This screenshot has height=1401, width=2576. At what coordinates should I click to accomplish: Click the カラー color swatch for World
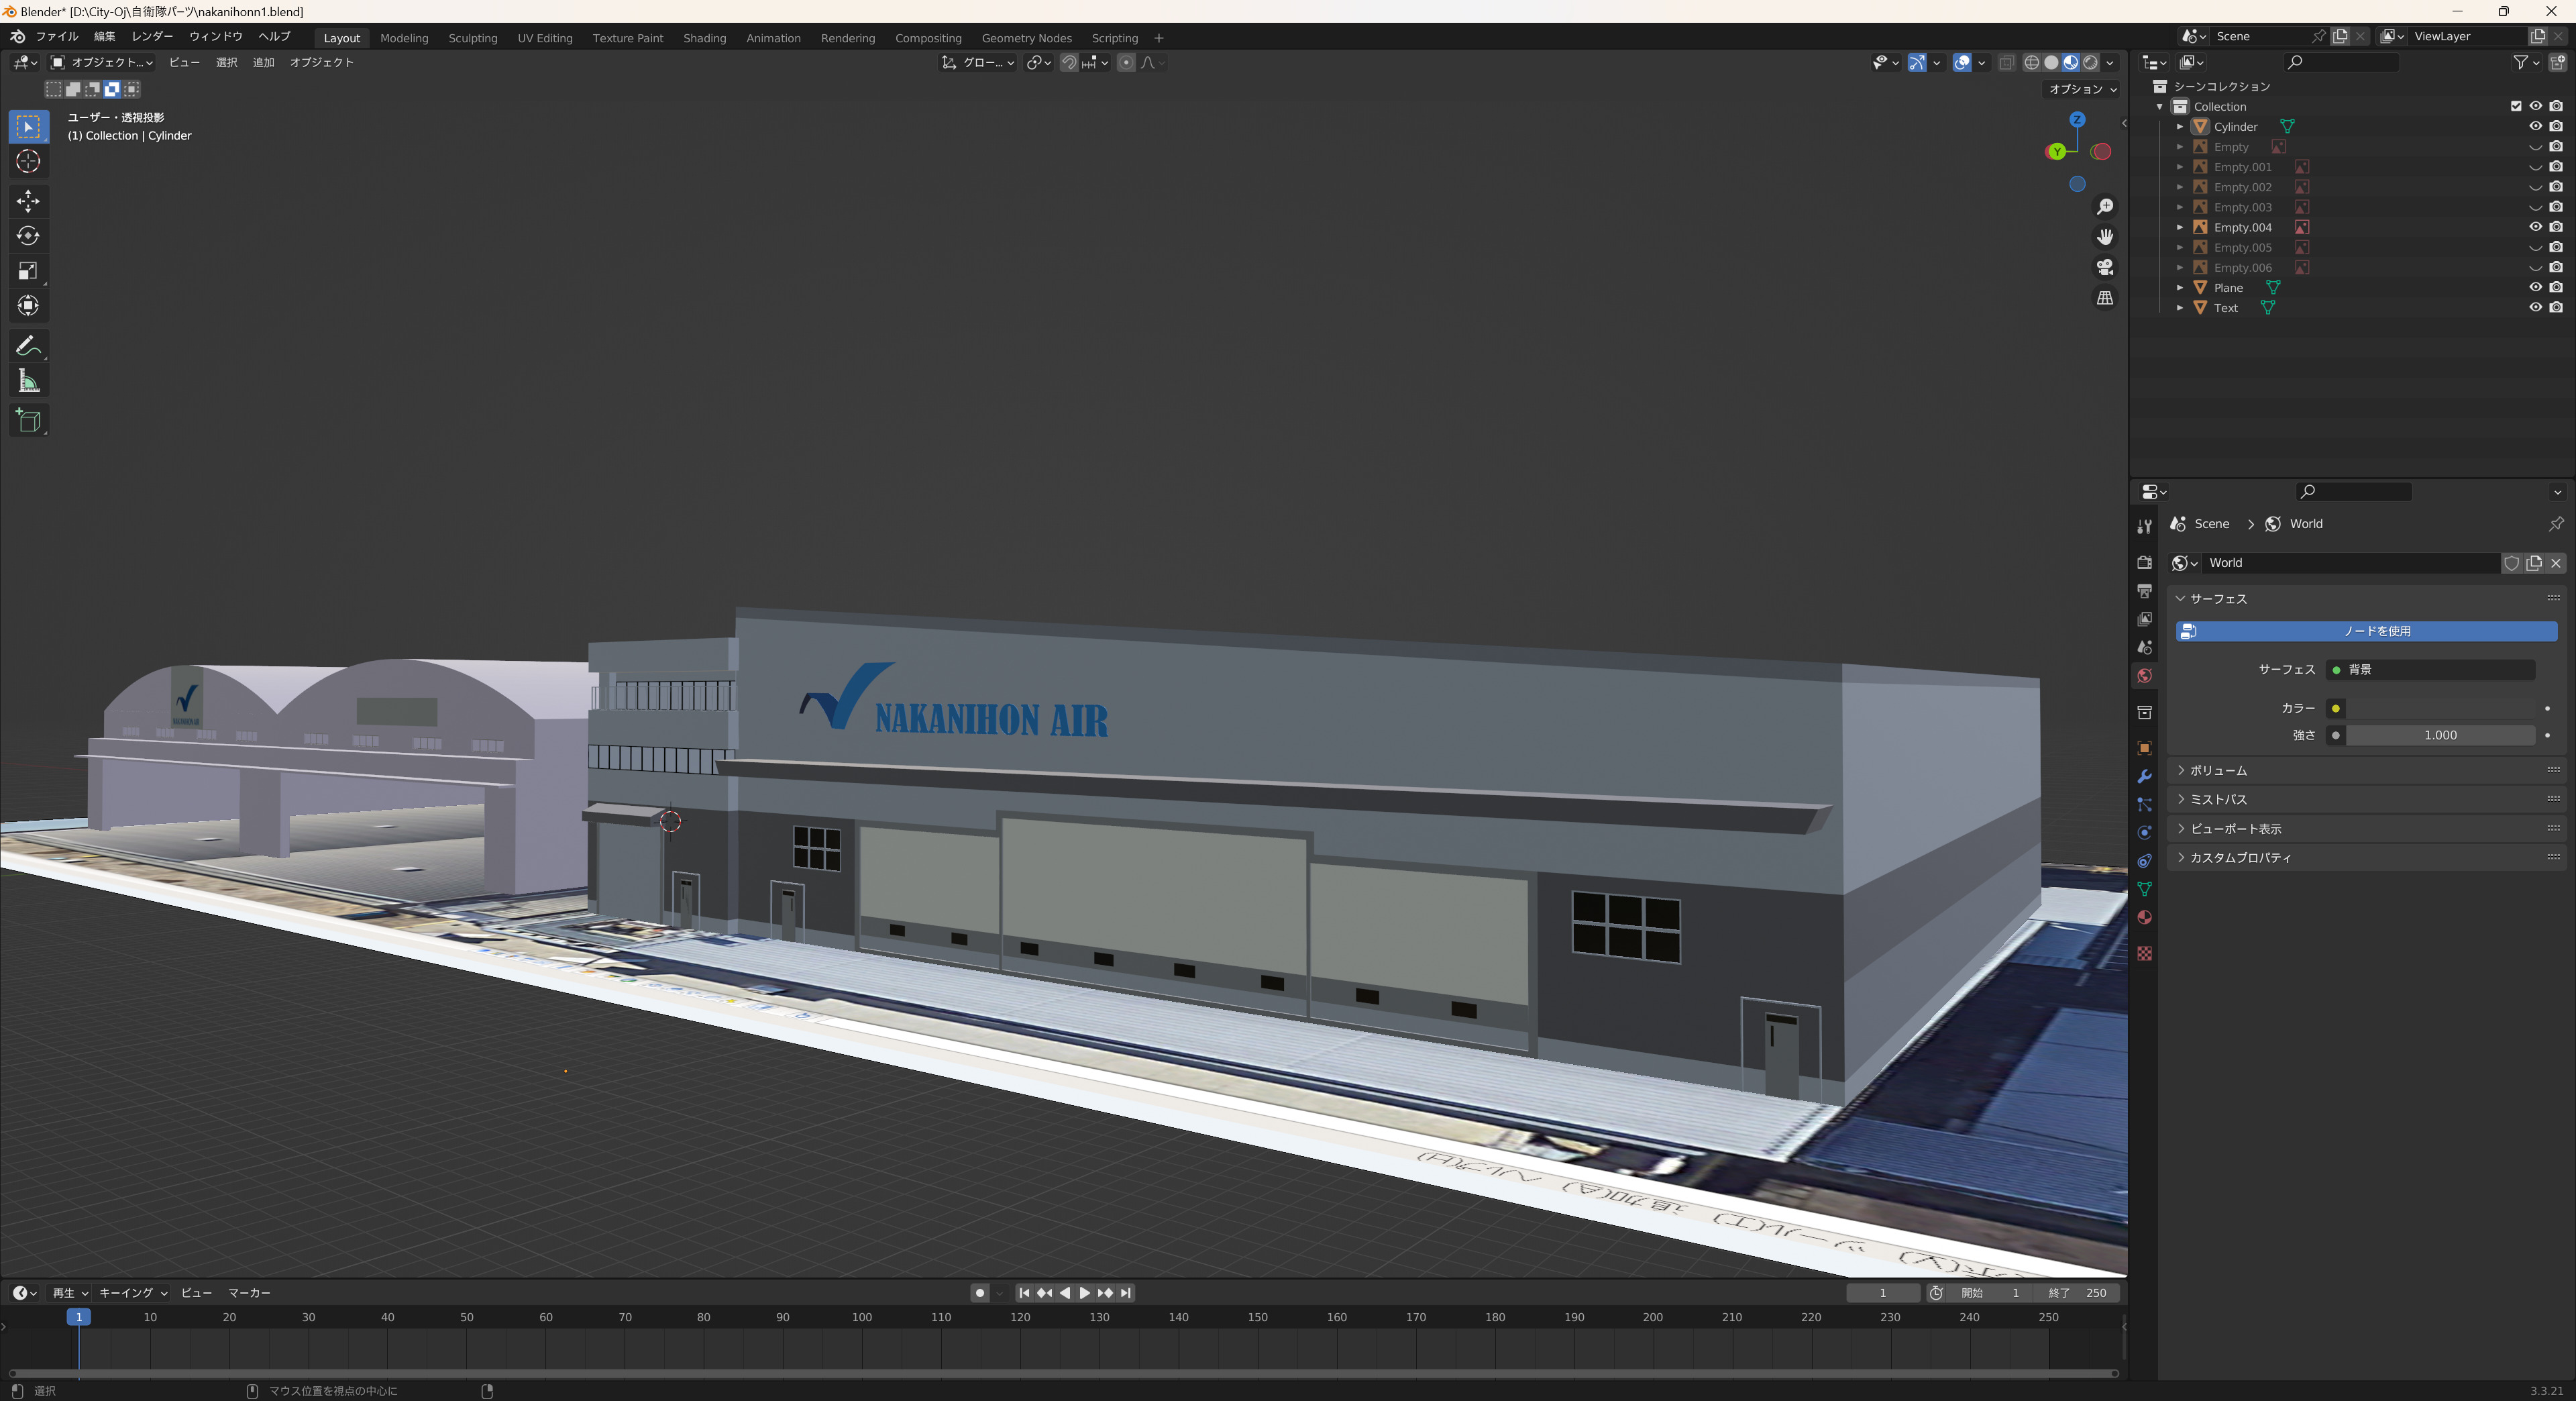coord(2441,708)
